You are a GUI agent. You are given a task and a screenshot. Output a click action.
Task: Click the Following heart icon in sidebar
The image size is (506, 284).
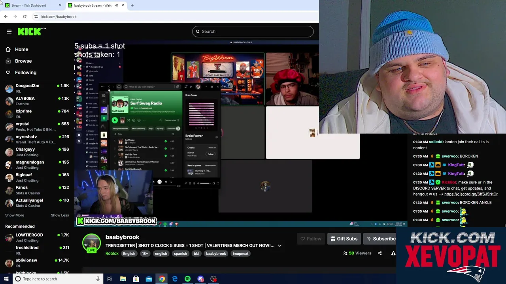8,73
